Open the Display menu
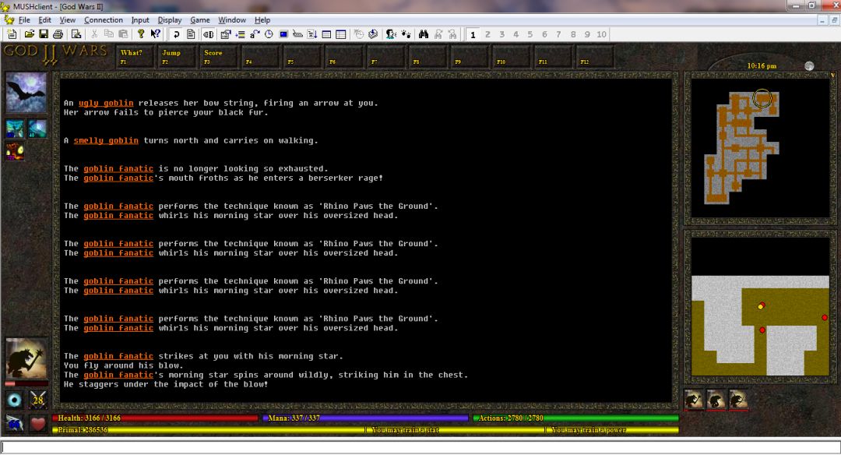The image size is (841, 455). click(x=170, y=19)
